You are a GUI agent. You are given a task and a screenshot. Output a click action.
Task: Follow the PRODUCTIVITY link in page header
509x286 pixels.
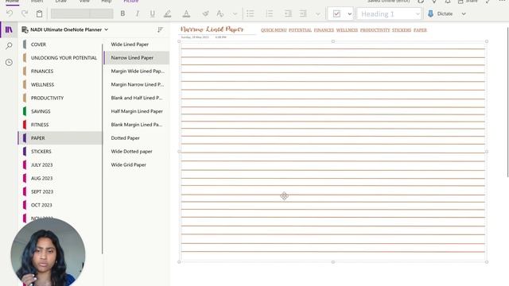pyautogui.click(x=375, y=30)
